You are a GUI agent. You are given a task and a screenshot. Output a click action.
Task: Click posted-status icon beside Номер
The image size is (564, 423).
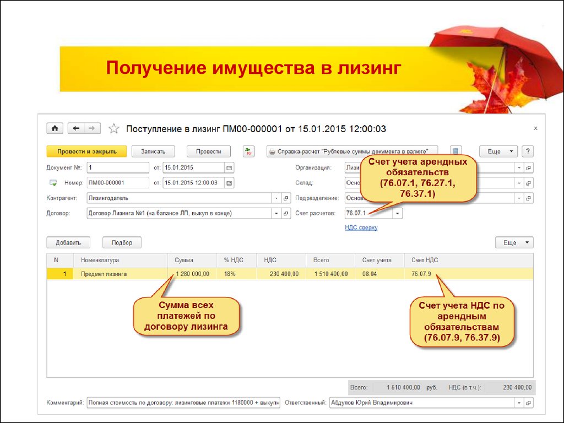[53, 183]
